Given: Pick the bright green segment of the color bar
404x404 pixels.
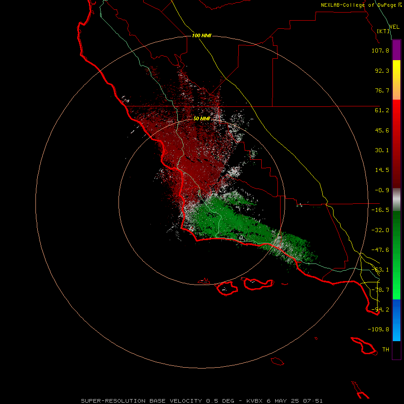Looking at the screenshot, I should click(396, 289).
